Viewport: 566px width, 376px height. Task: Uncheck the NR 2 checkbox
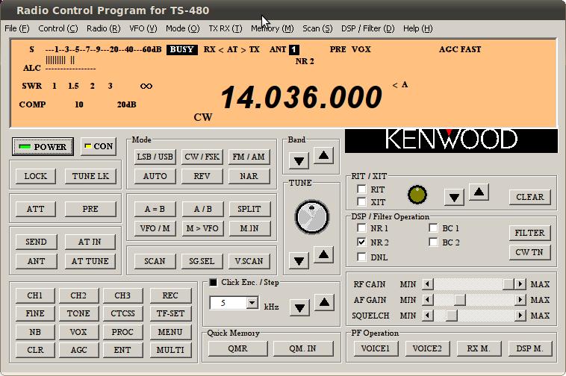point(361,242)
